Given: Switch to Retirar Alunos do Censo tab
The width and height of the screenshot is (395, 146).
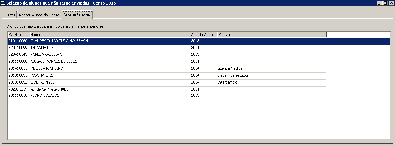Looking at the screenshot, I should pyautogui.click(x=39, y=15).
